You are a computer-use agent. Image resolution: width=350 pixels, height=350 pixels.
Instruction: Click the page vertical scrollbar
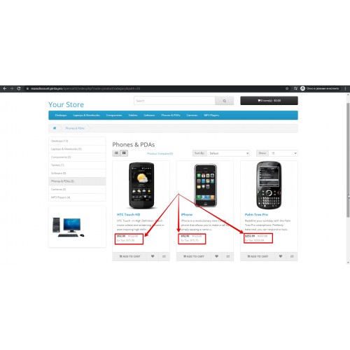pos(348,160)
